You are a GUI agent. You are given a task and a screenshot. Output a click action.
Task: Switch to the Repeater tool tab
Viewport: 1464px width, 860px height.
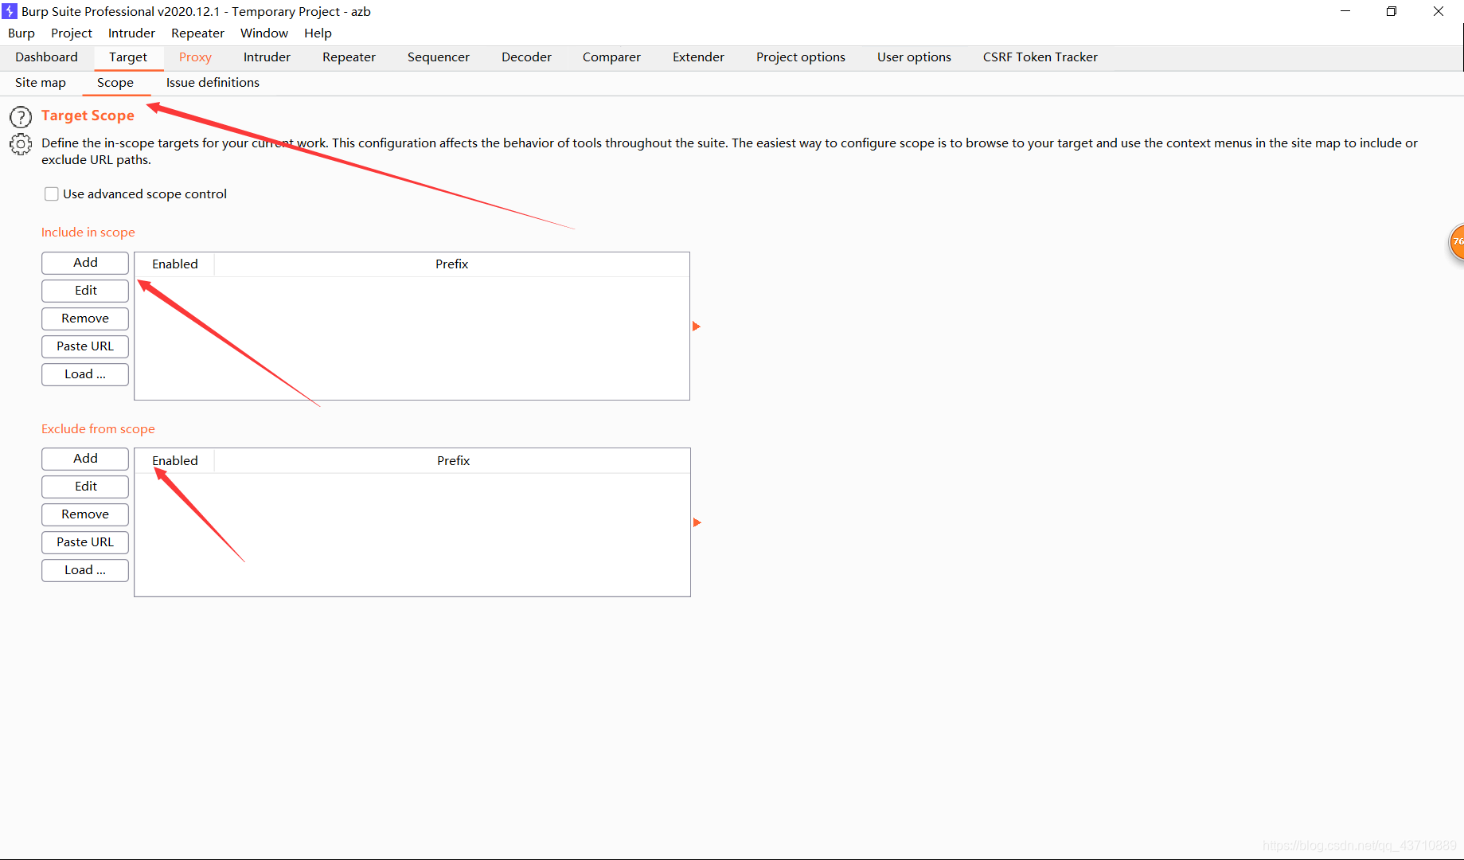[349, 57]
